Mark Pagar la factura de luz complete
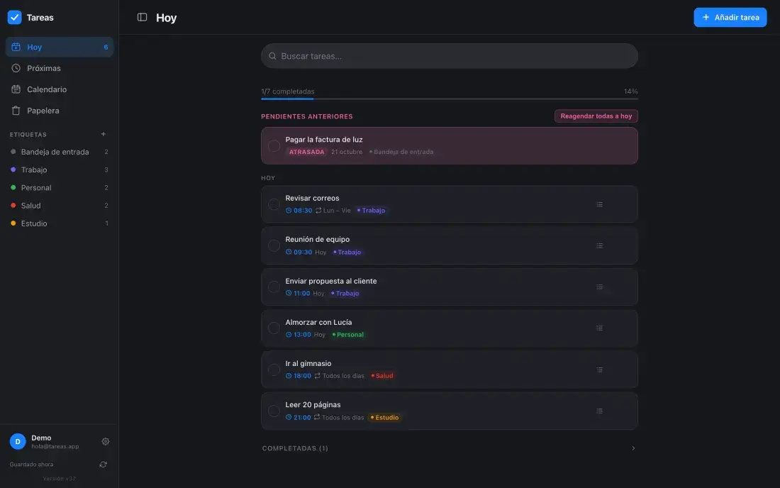 [274, 145]
